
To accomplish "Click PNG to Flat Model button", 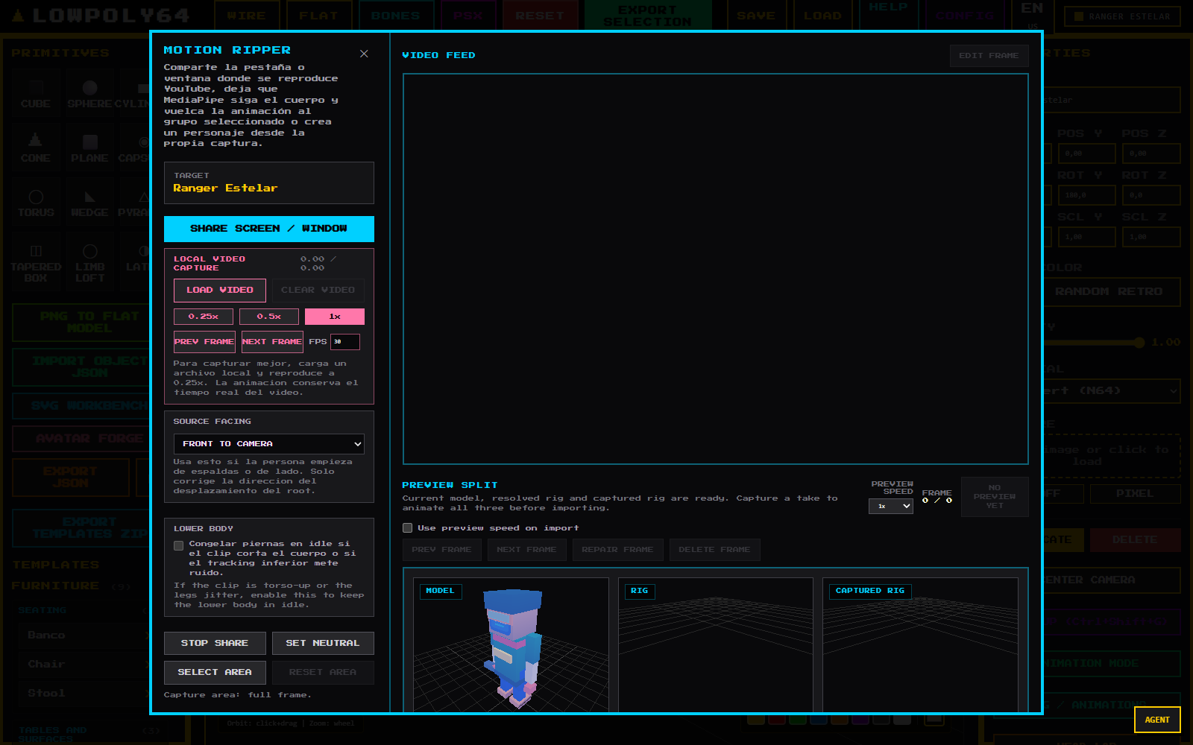I will [x=89, y=322].
